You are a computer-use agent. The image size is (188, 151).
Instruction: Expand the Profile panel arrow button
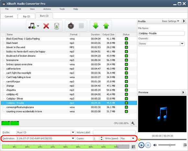pyautogui.click(x=184, y=21)
